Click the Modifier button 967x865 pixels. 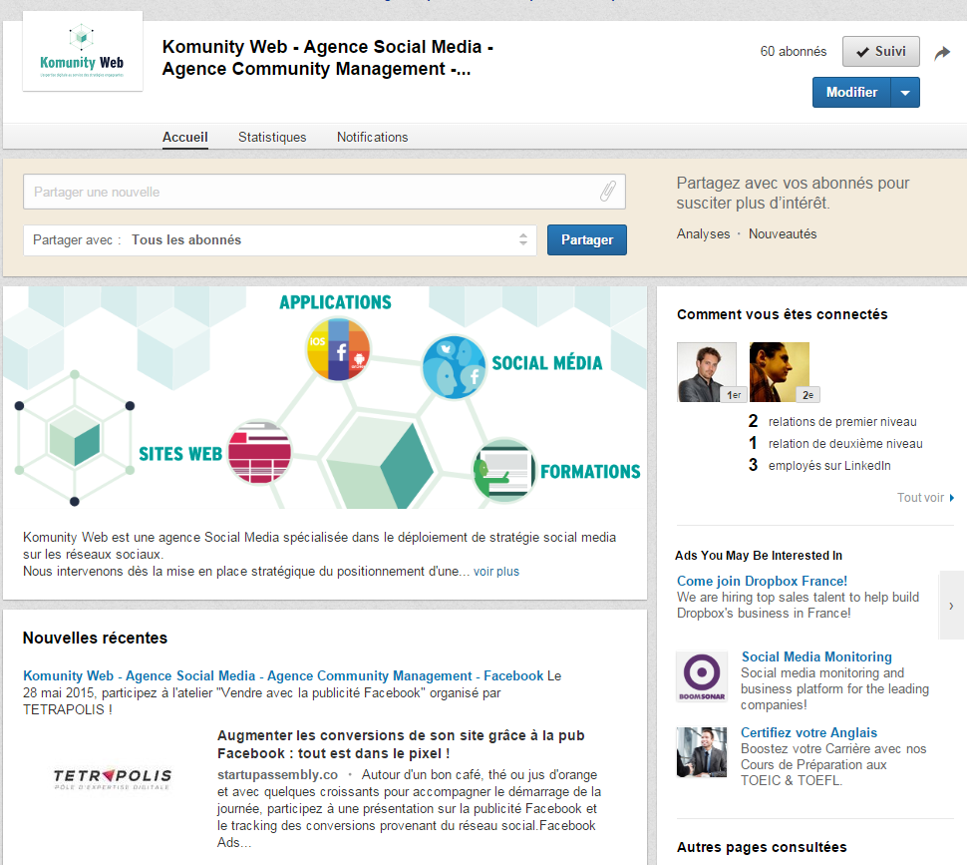point(851,92)
